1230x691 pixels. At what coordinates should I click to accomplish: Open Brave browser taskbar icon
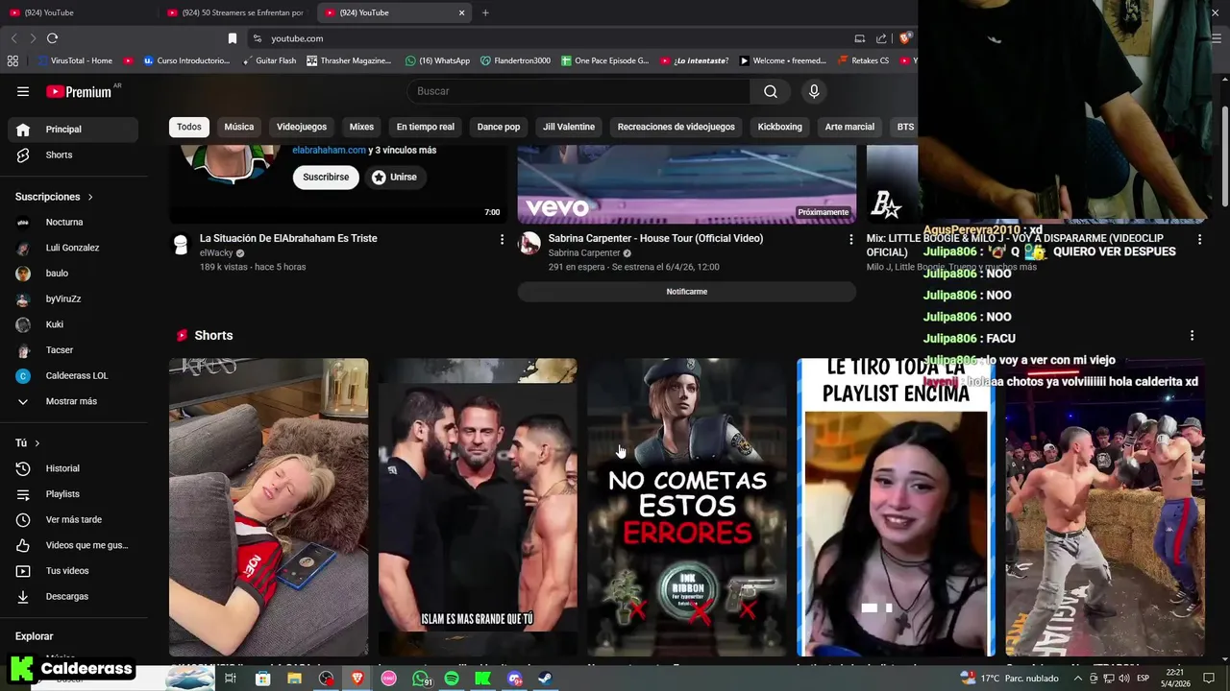(x=357, y=679)
